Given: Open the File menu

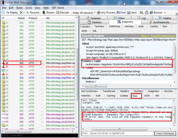Looking at the screenshot, I should click(4, 8).
